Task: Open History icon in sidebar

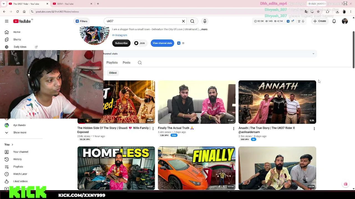Action: (7, 159)
